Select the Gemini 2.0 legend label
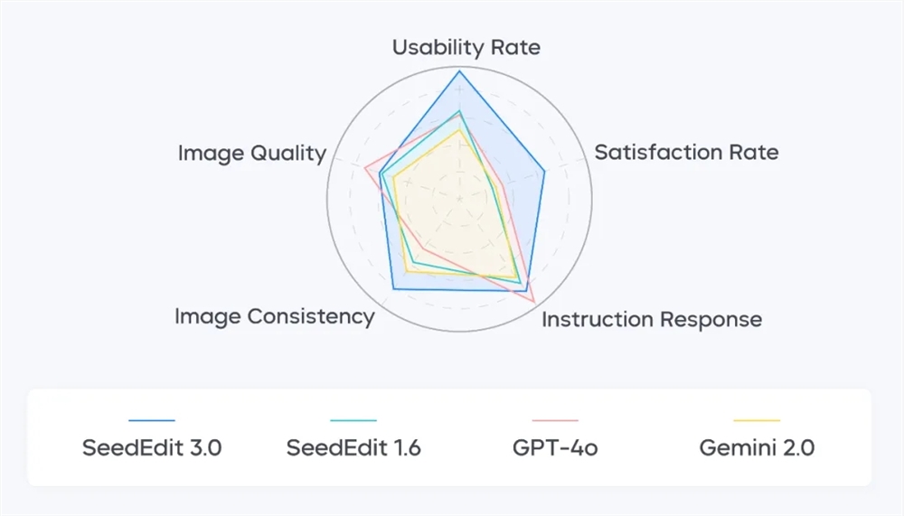The height and width of the screenshot is (516, 904). point(757,448)
